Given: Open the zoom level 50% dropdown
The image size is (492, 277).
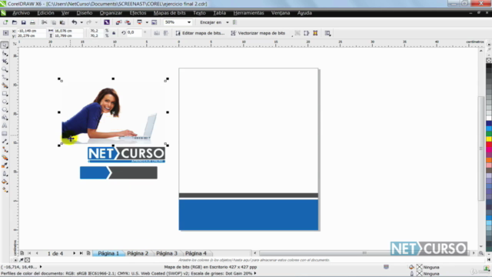Looking at the screenshot, I should click(x=189, y=22).
